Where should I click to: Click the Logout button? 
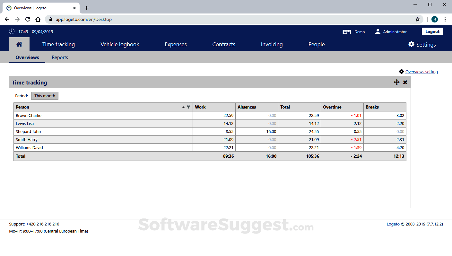tap(432, 31)
